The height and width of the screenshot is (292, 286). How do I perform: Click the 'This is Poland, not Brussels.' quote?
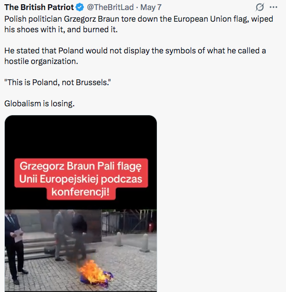(x=58, y=83)
